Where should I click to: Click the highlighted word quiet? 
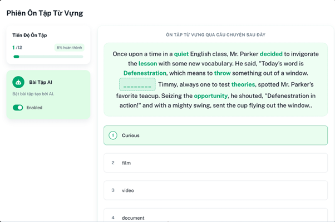181,54
